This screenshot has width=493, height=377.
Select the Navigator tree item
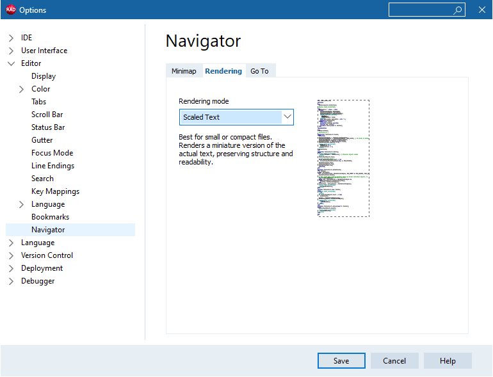pos(70,230)
